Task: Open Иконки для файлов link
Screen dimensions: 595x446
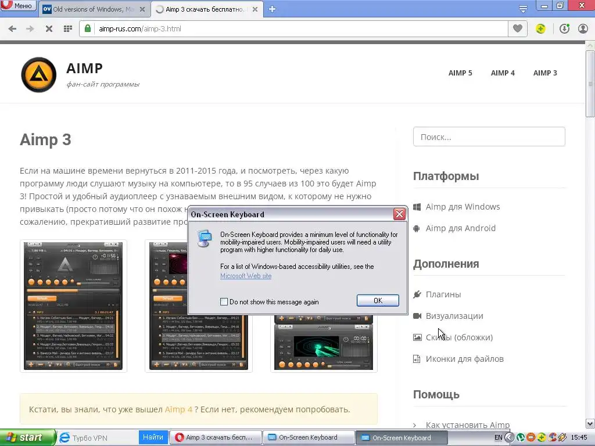Action: pos(464,359)
